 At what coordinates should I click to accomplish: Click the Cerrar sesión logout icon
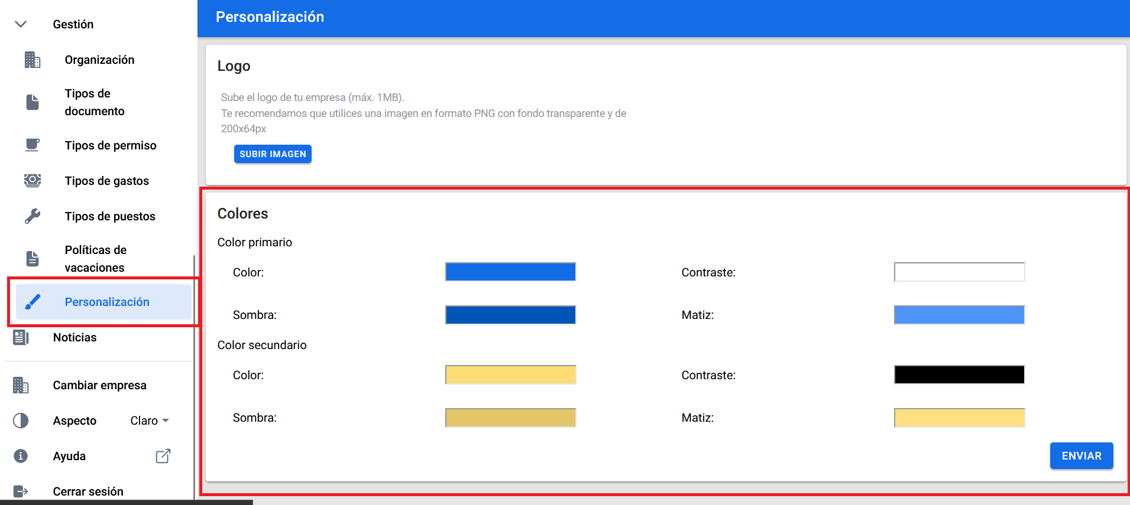coord(21,491)
